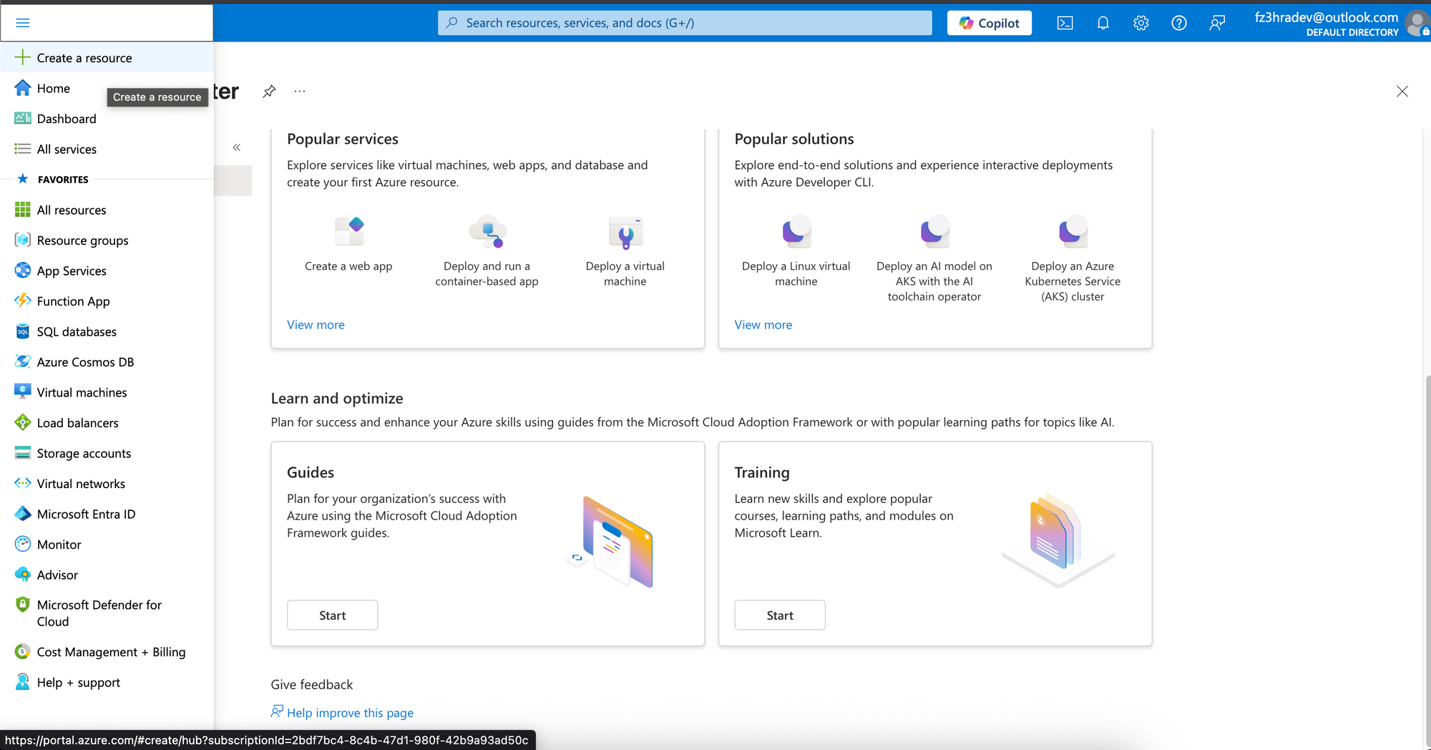Click Start in the Guides card
The height and width of the screenshot is (750, 1431).
click(x=332, y=615)
